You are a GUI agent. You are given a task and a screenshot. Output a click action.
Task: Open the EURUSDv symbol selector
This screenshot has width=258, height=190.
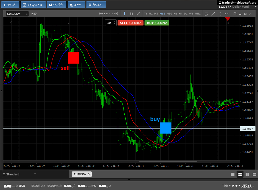click(x=17, y=14)
